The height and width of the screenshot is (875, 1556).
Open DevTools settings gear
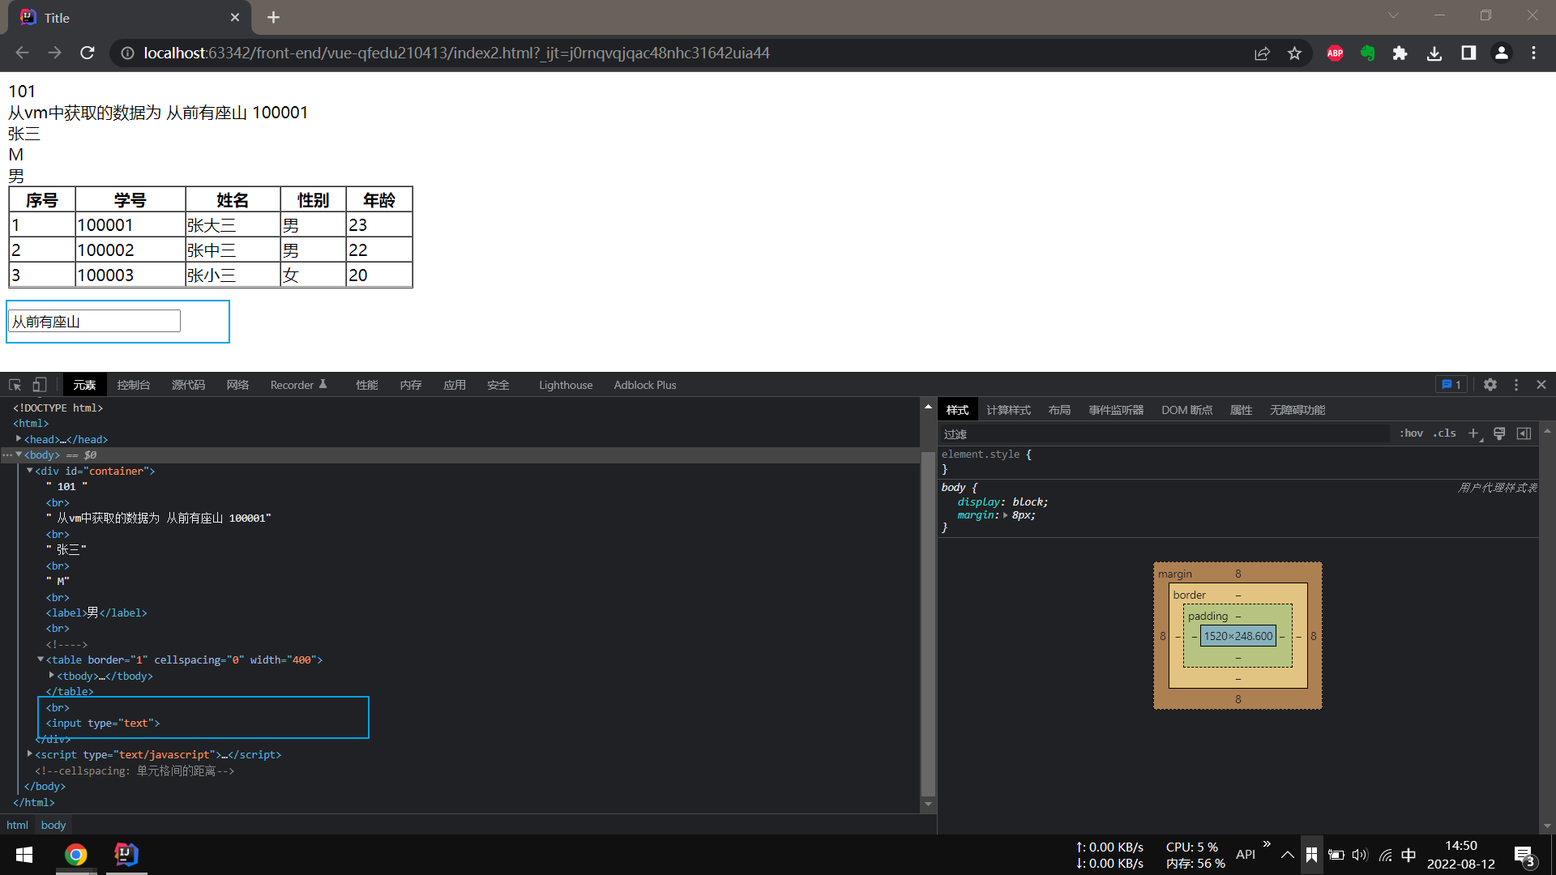pyautogui.click(x=1490, y=385)
